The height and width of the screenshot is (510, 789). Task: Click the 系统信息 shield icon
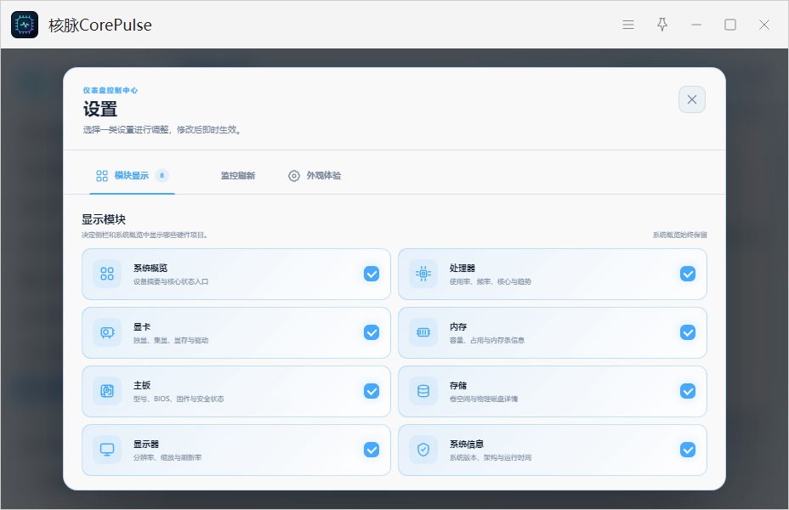(423, 449)
